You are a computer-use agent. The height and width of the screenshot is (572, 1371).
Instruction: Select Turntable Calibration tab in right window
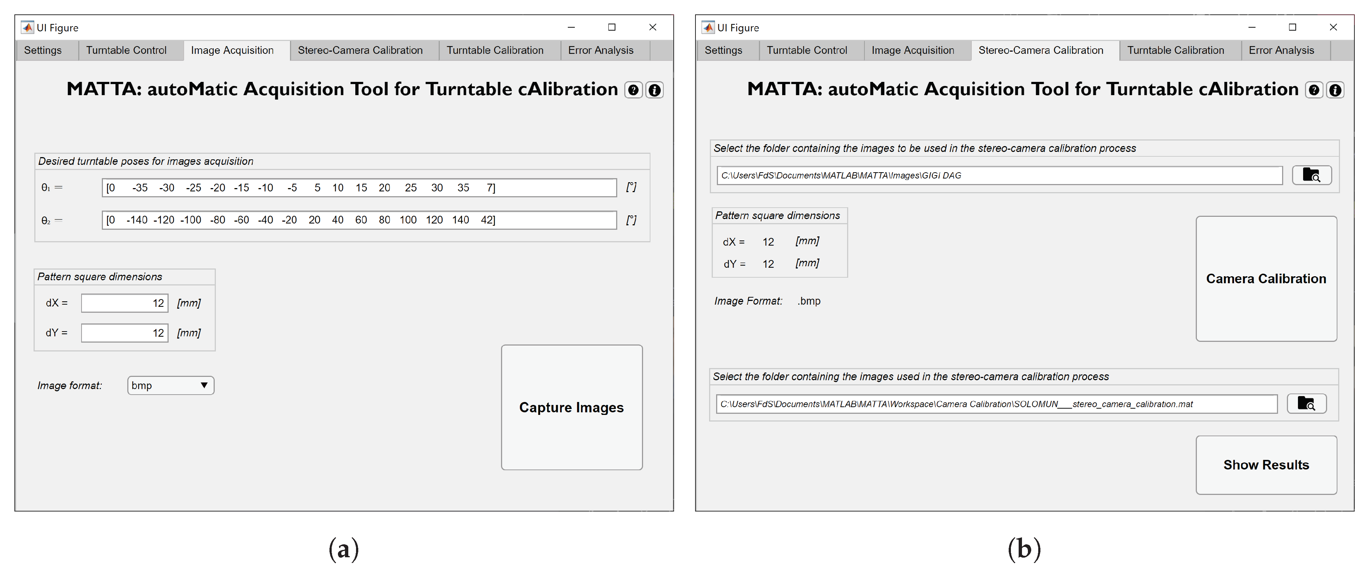(x=1175, y=51)
